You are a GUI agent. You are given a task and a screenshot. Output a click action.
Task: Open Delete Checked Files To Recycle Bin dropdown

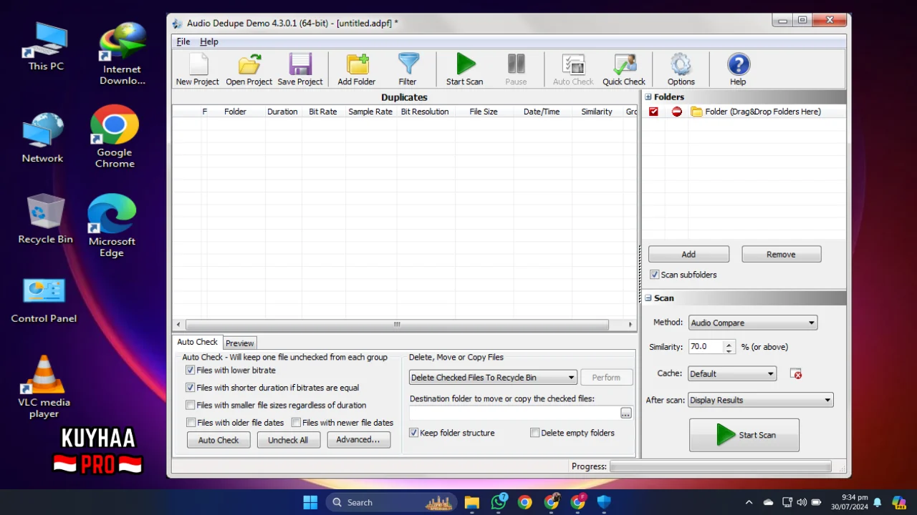[493, 378]
